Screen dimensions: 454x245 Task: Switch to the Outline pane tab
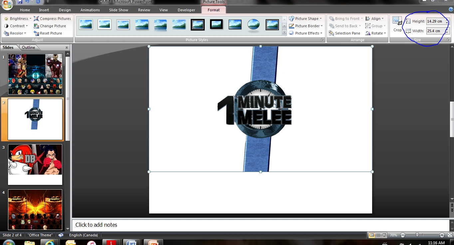pyautogui.click(x=28, y=47)
